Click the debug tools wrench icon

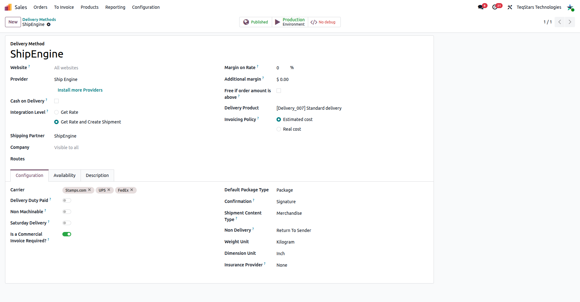[510, 7]
